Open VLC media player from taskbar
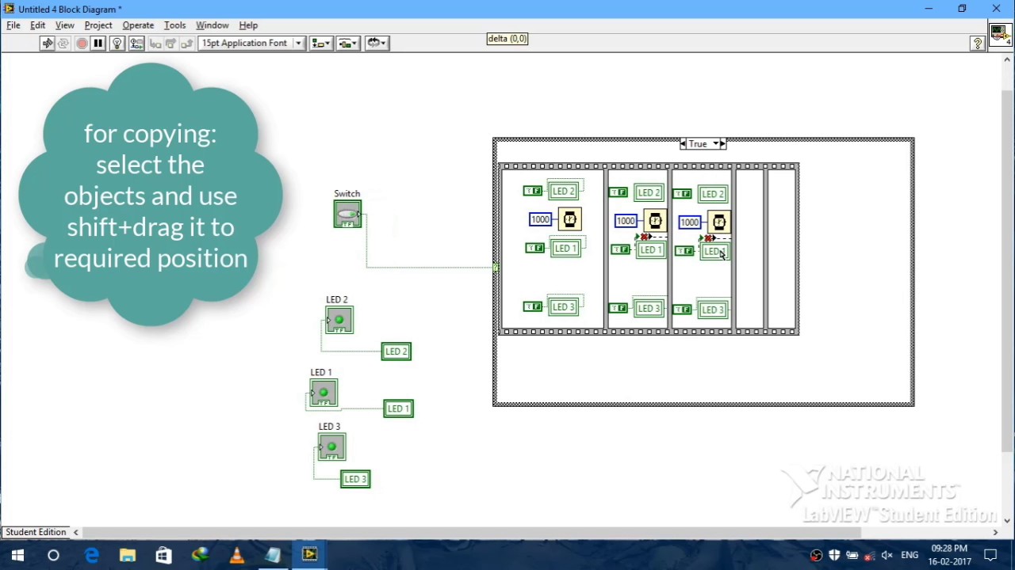Viewport: 1015px width, 570px height. 236,555
